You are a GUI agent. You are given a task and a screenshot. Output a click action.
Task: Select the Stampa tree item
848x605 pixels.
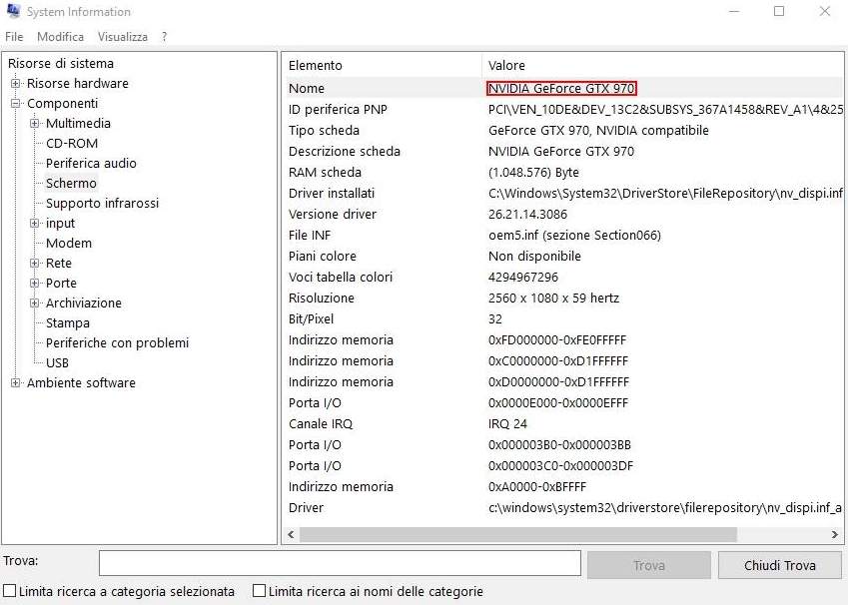[x=68, y=323]
